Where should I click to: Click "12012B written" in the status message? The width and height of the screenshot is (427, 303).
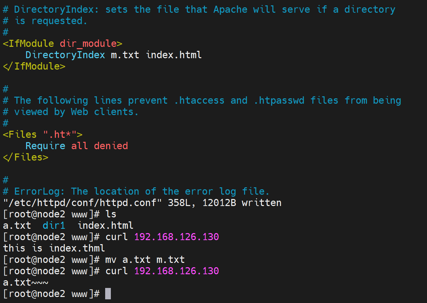(242, 203)
